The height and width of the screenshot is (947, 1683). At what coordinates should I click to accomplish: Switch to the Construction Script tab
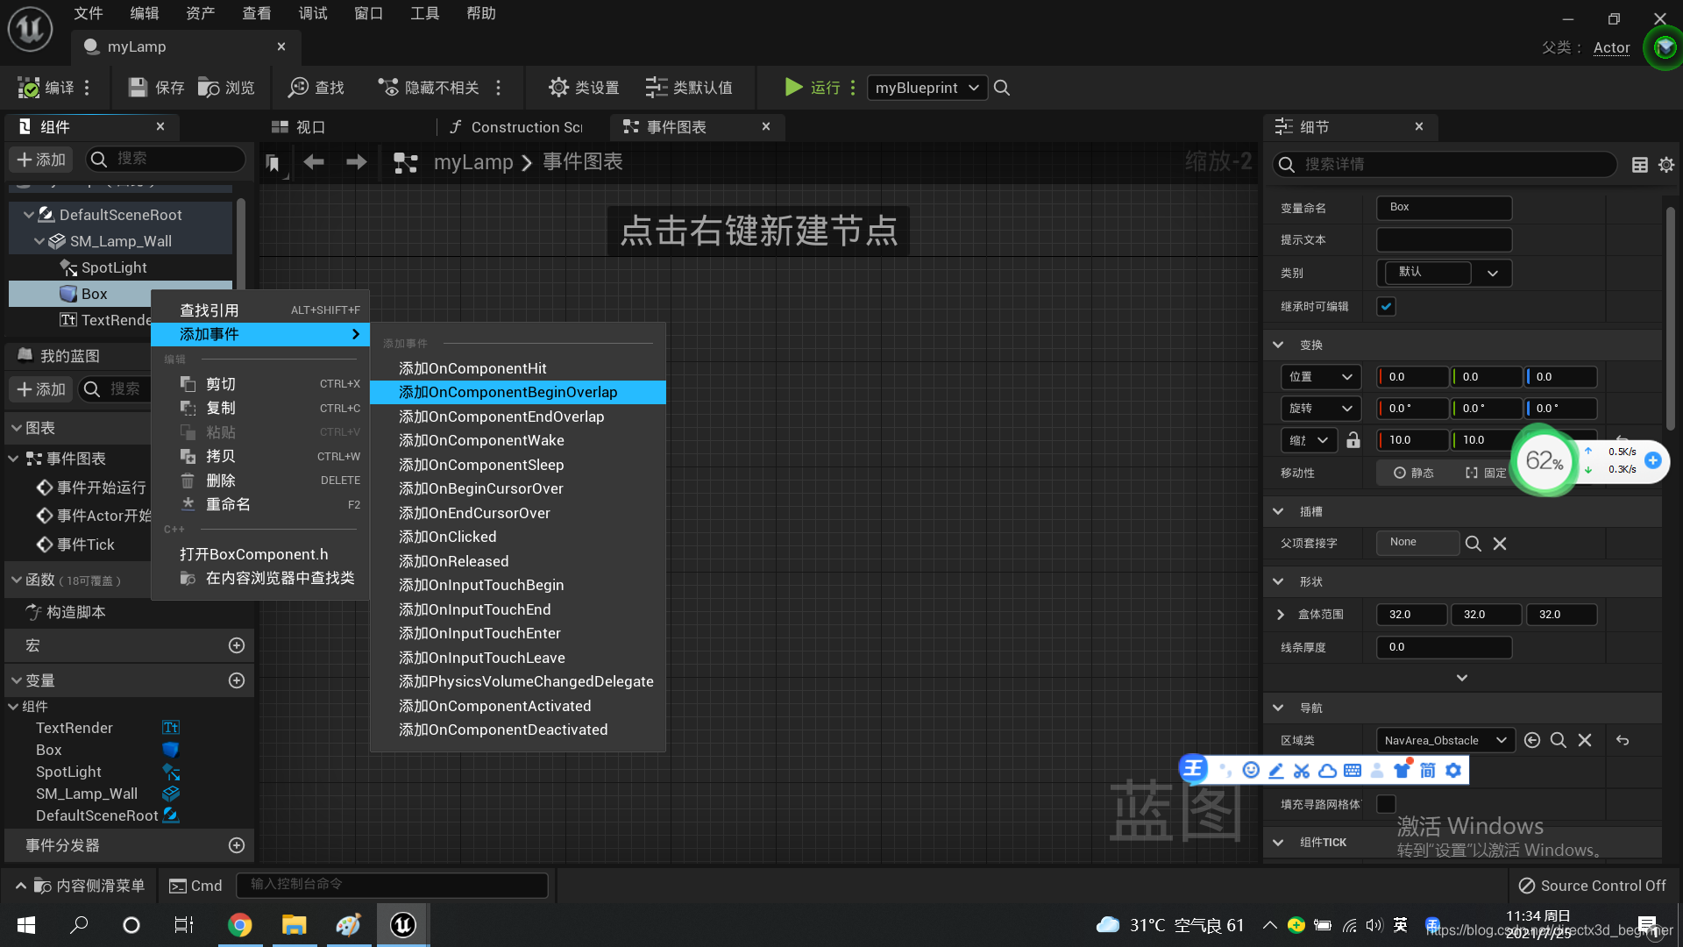(517, 127)
